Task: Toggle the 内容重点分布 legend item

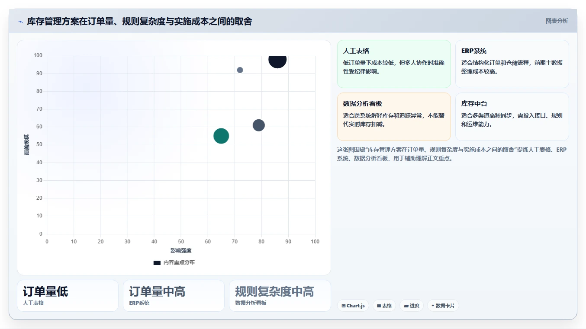Action: point(174,262)
